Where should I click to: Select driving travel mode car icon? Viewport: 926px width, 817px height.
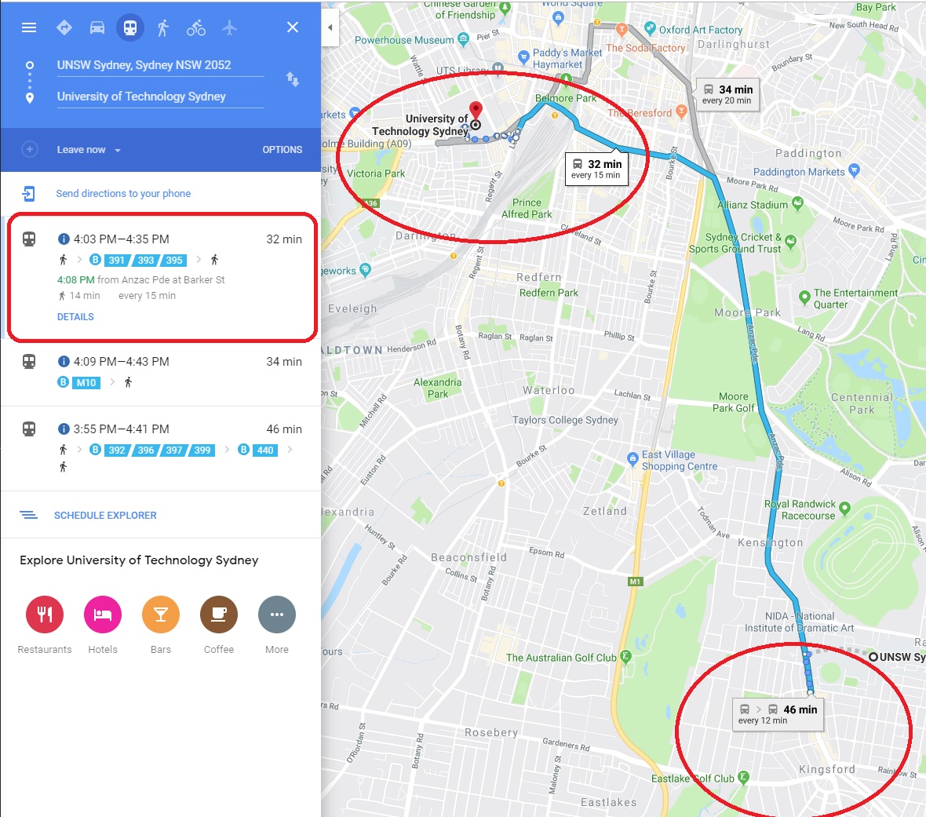pos(97,27)
